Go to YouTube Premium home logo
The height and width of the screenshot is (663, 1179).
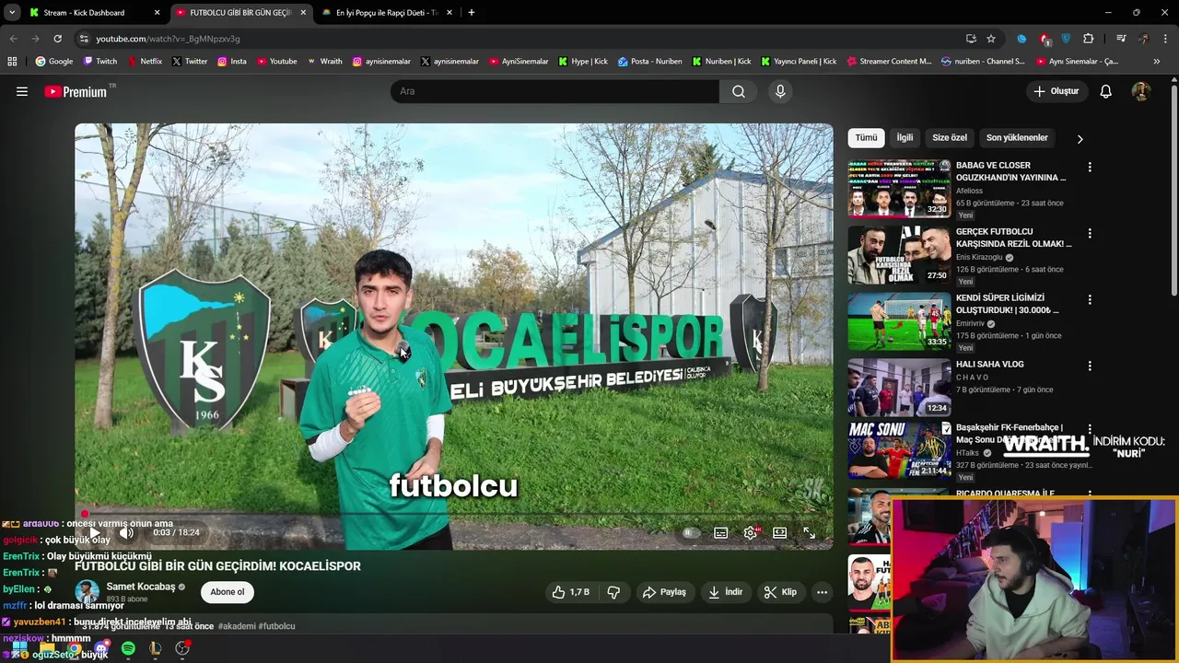pos(77,91)
